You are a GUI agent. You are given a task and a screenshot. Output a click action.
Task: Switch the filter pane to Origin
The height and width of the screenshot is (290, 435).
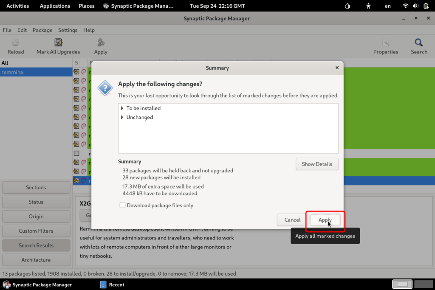pyautogui.click(x=36, y=216)
